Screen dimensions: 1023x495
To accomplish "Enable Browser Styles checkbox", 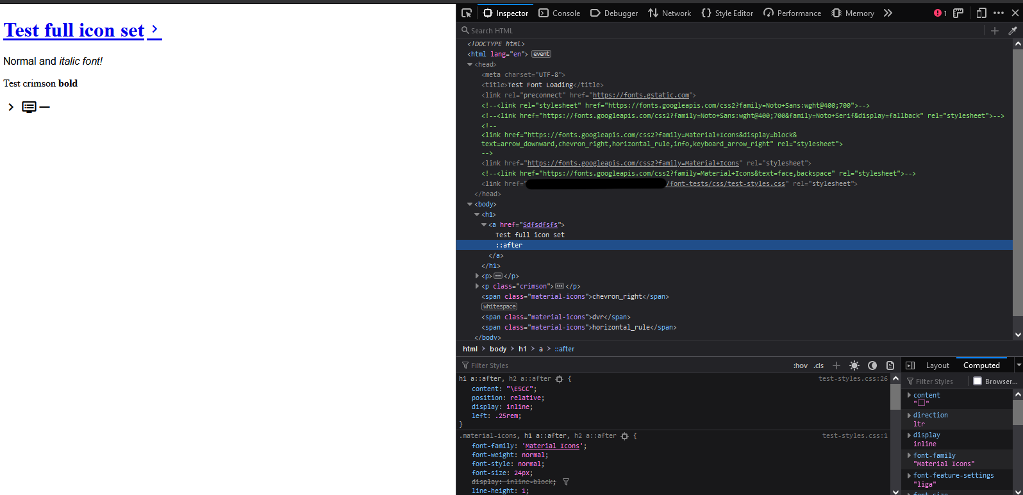I will point(977,381).
